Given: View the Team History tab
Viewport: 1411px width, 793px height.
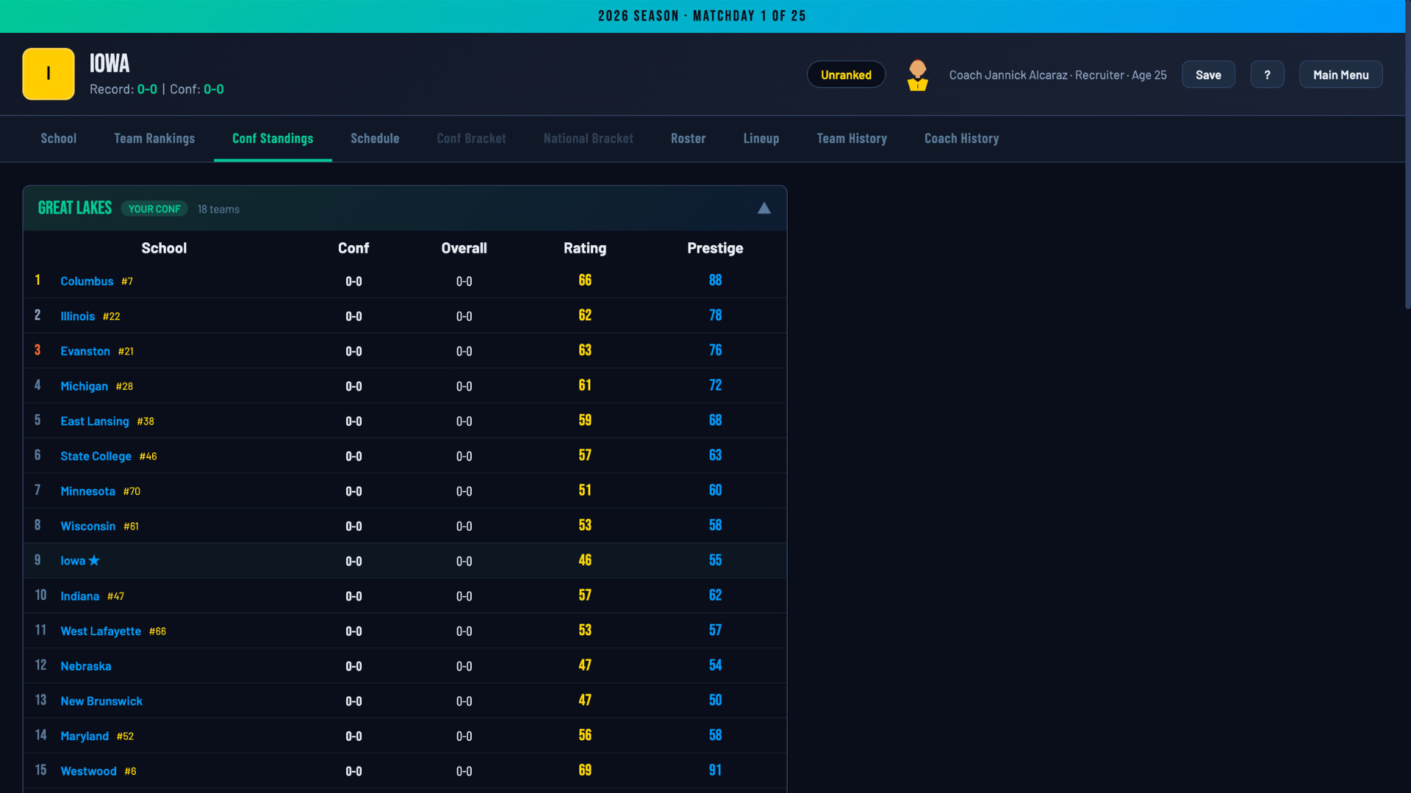Looking at the screenshot, I should [852, 139].
